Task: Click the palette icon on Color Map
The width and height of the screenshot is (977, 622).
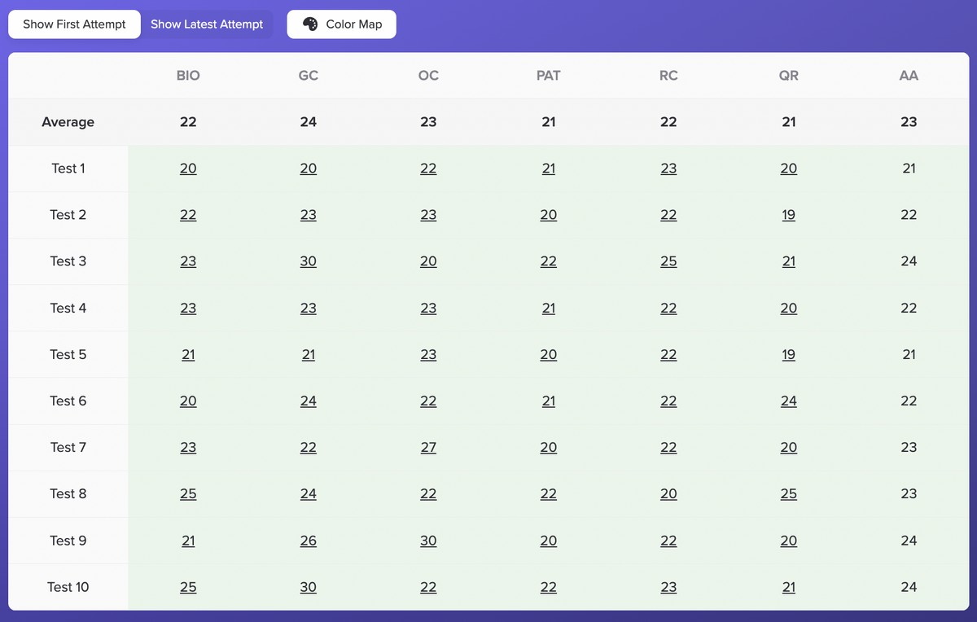Action: (x=310, y=24)
